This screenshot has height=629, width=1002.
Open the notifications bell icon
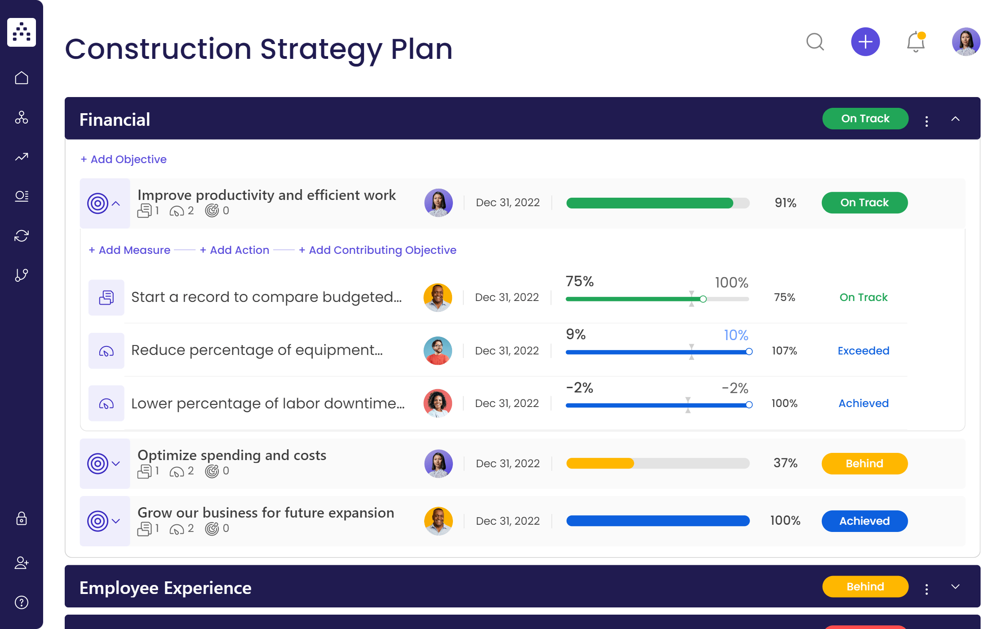(915, 42)
